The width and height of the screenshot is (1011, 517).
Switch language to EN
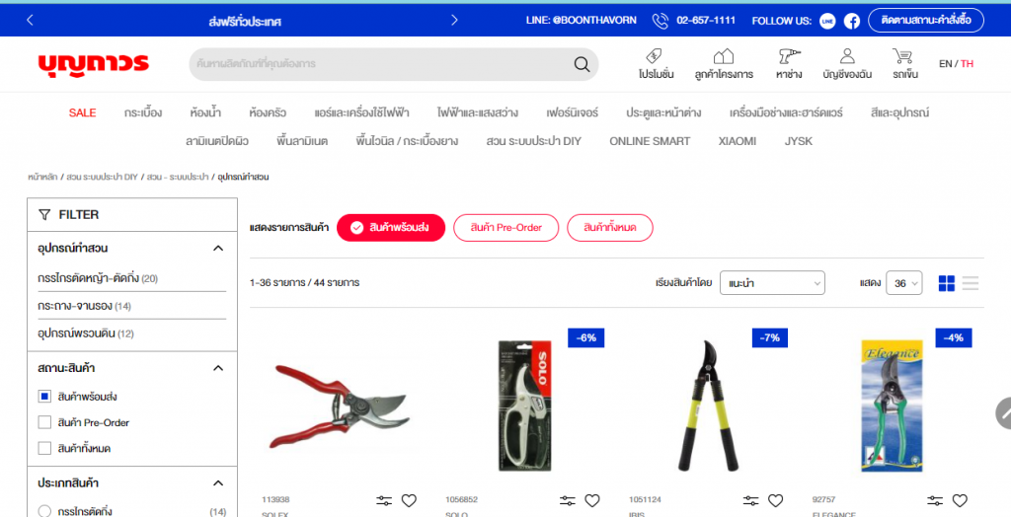pos(945,64)
